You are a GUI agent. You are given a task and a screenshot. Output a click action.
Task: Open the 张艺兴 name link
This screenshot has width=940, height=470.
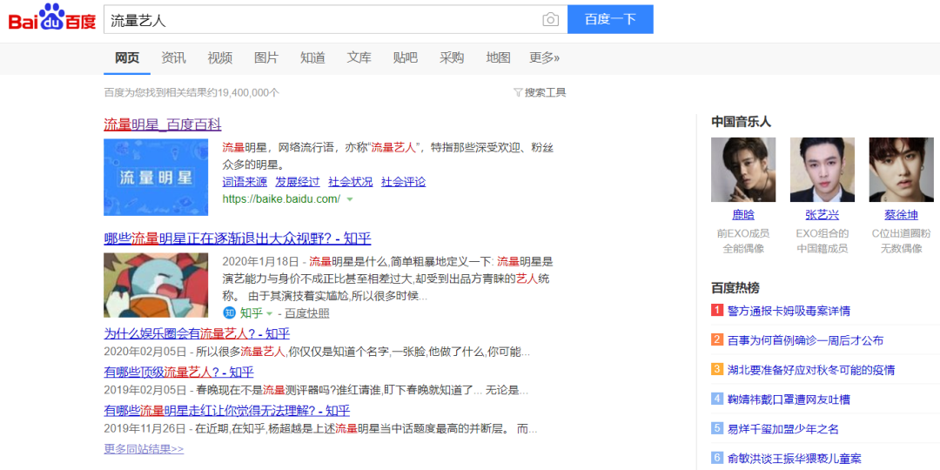click(822, 215)
